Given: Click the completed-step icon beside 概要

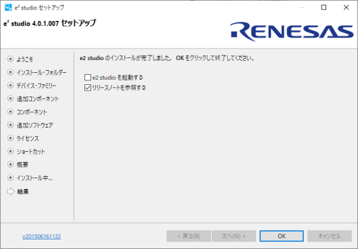Looking at the screenshot, I should [x=10, y=164].
